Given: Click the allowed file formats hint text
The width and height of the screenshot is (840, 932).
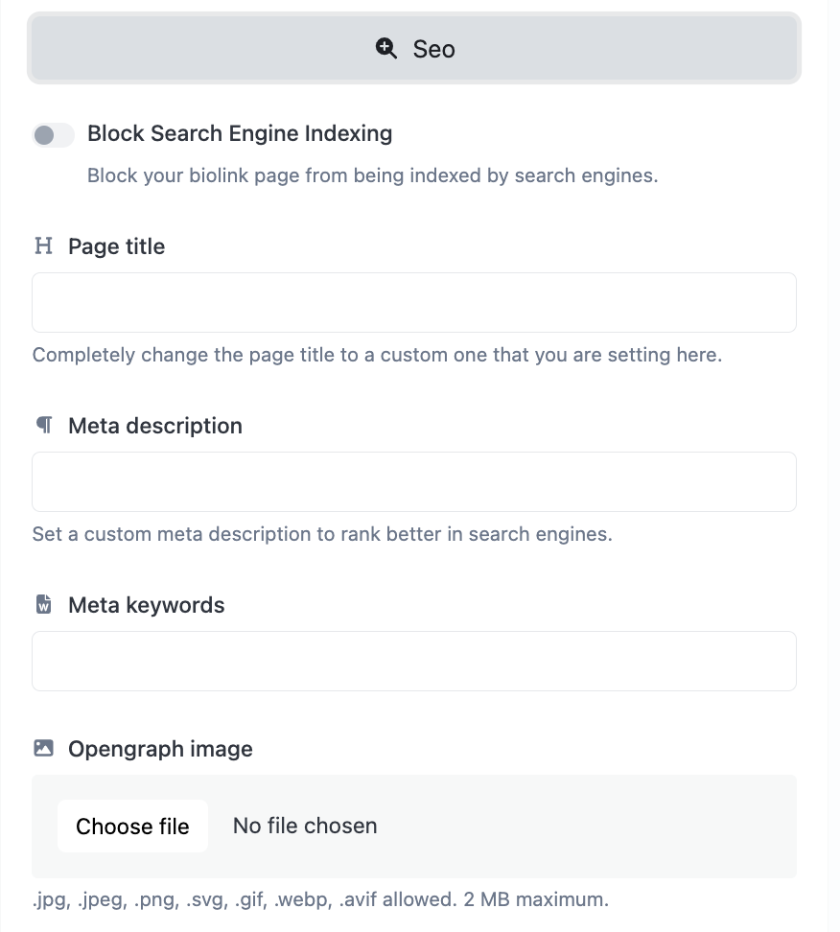Looking at the screenshot, I should (x=320, y=900).
